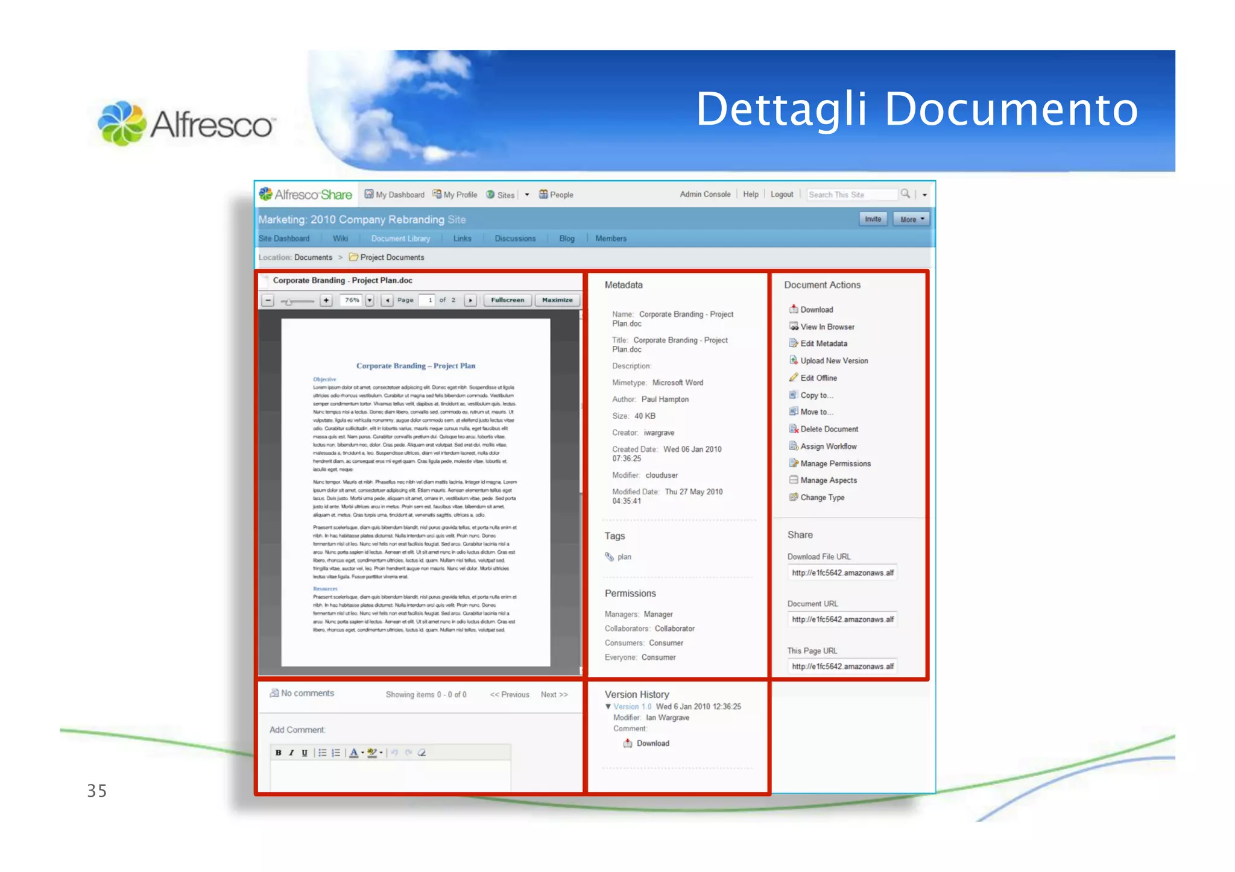Zoom out with the minus button
The width and height of the screenshot is (1235, 872).
pos(268,300)
